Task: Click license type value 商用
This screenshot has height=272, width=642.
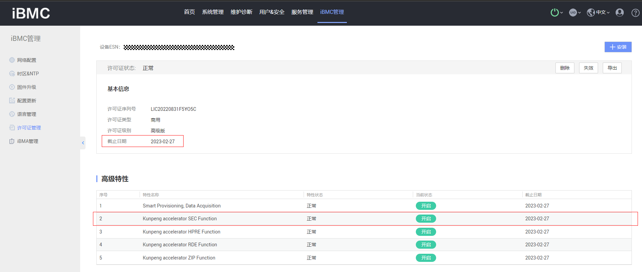Action: click(156, 120)
